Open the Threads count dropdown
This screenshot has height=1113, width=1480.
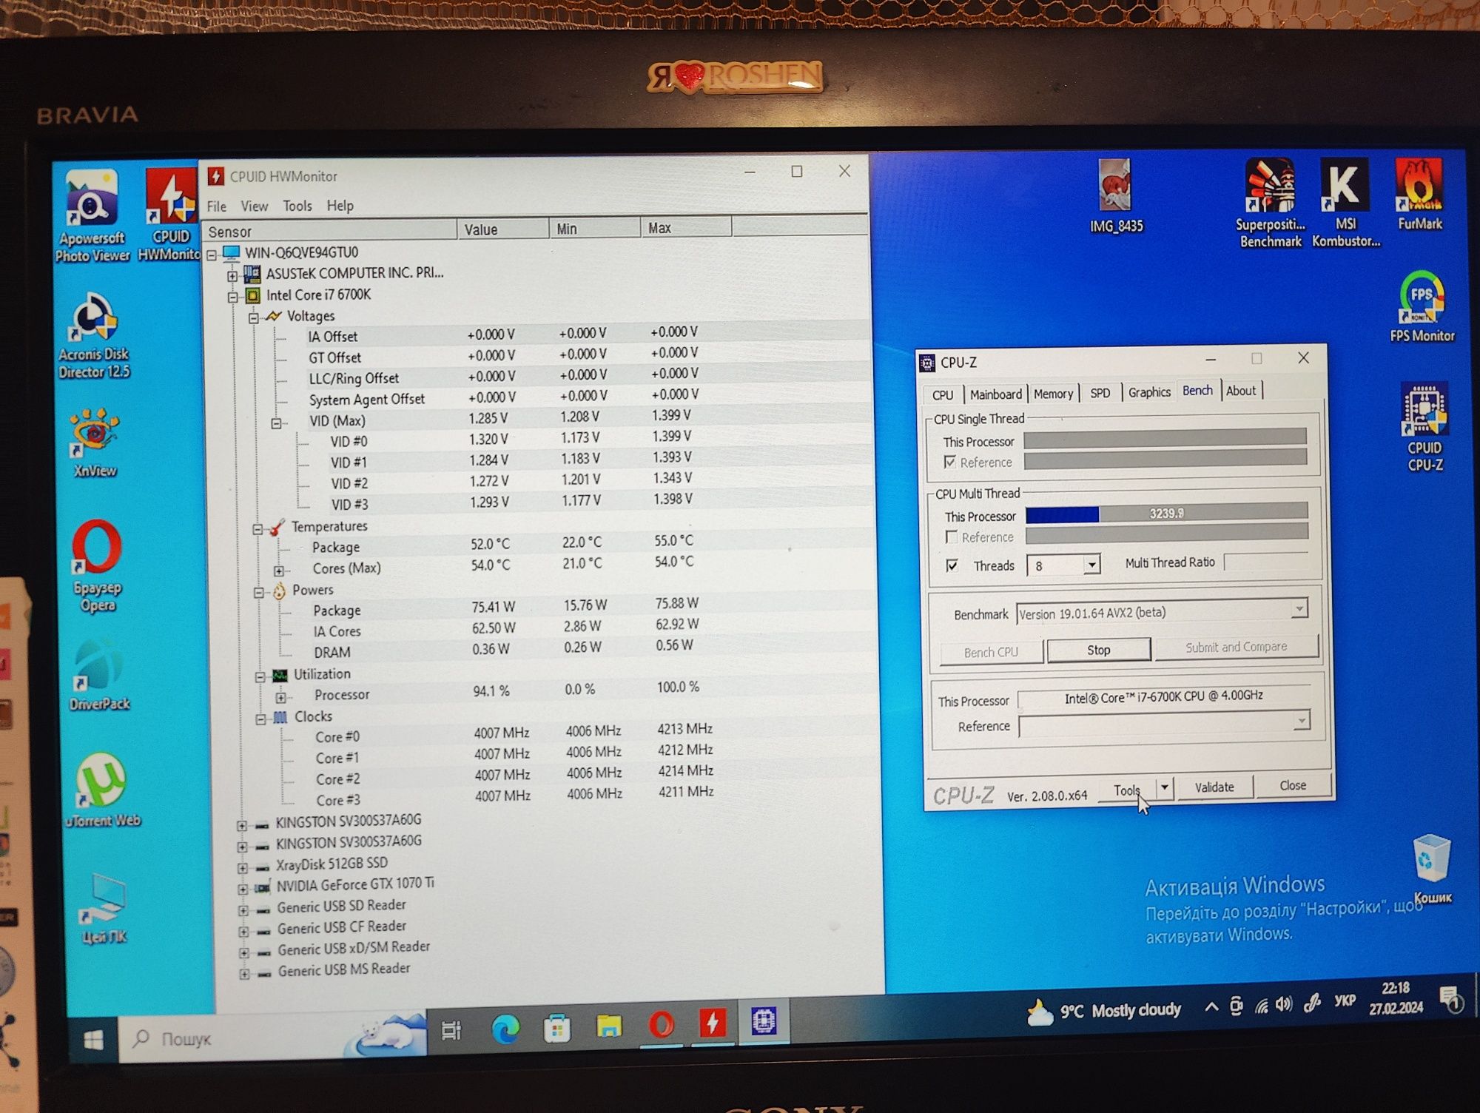(1091, 565)
